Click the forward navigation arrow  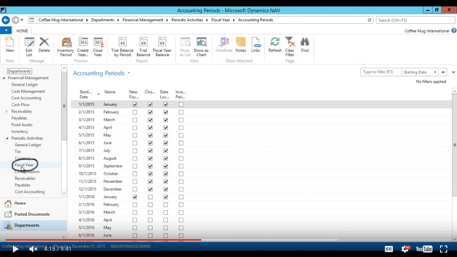(x=15, y=20)
